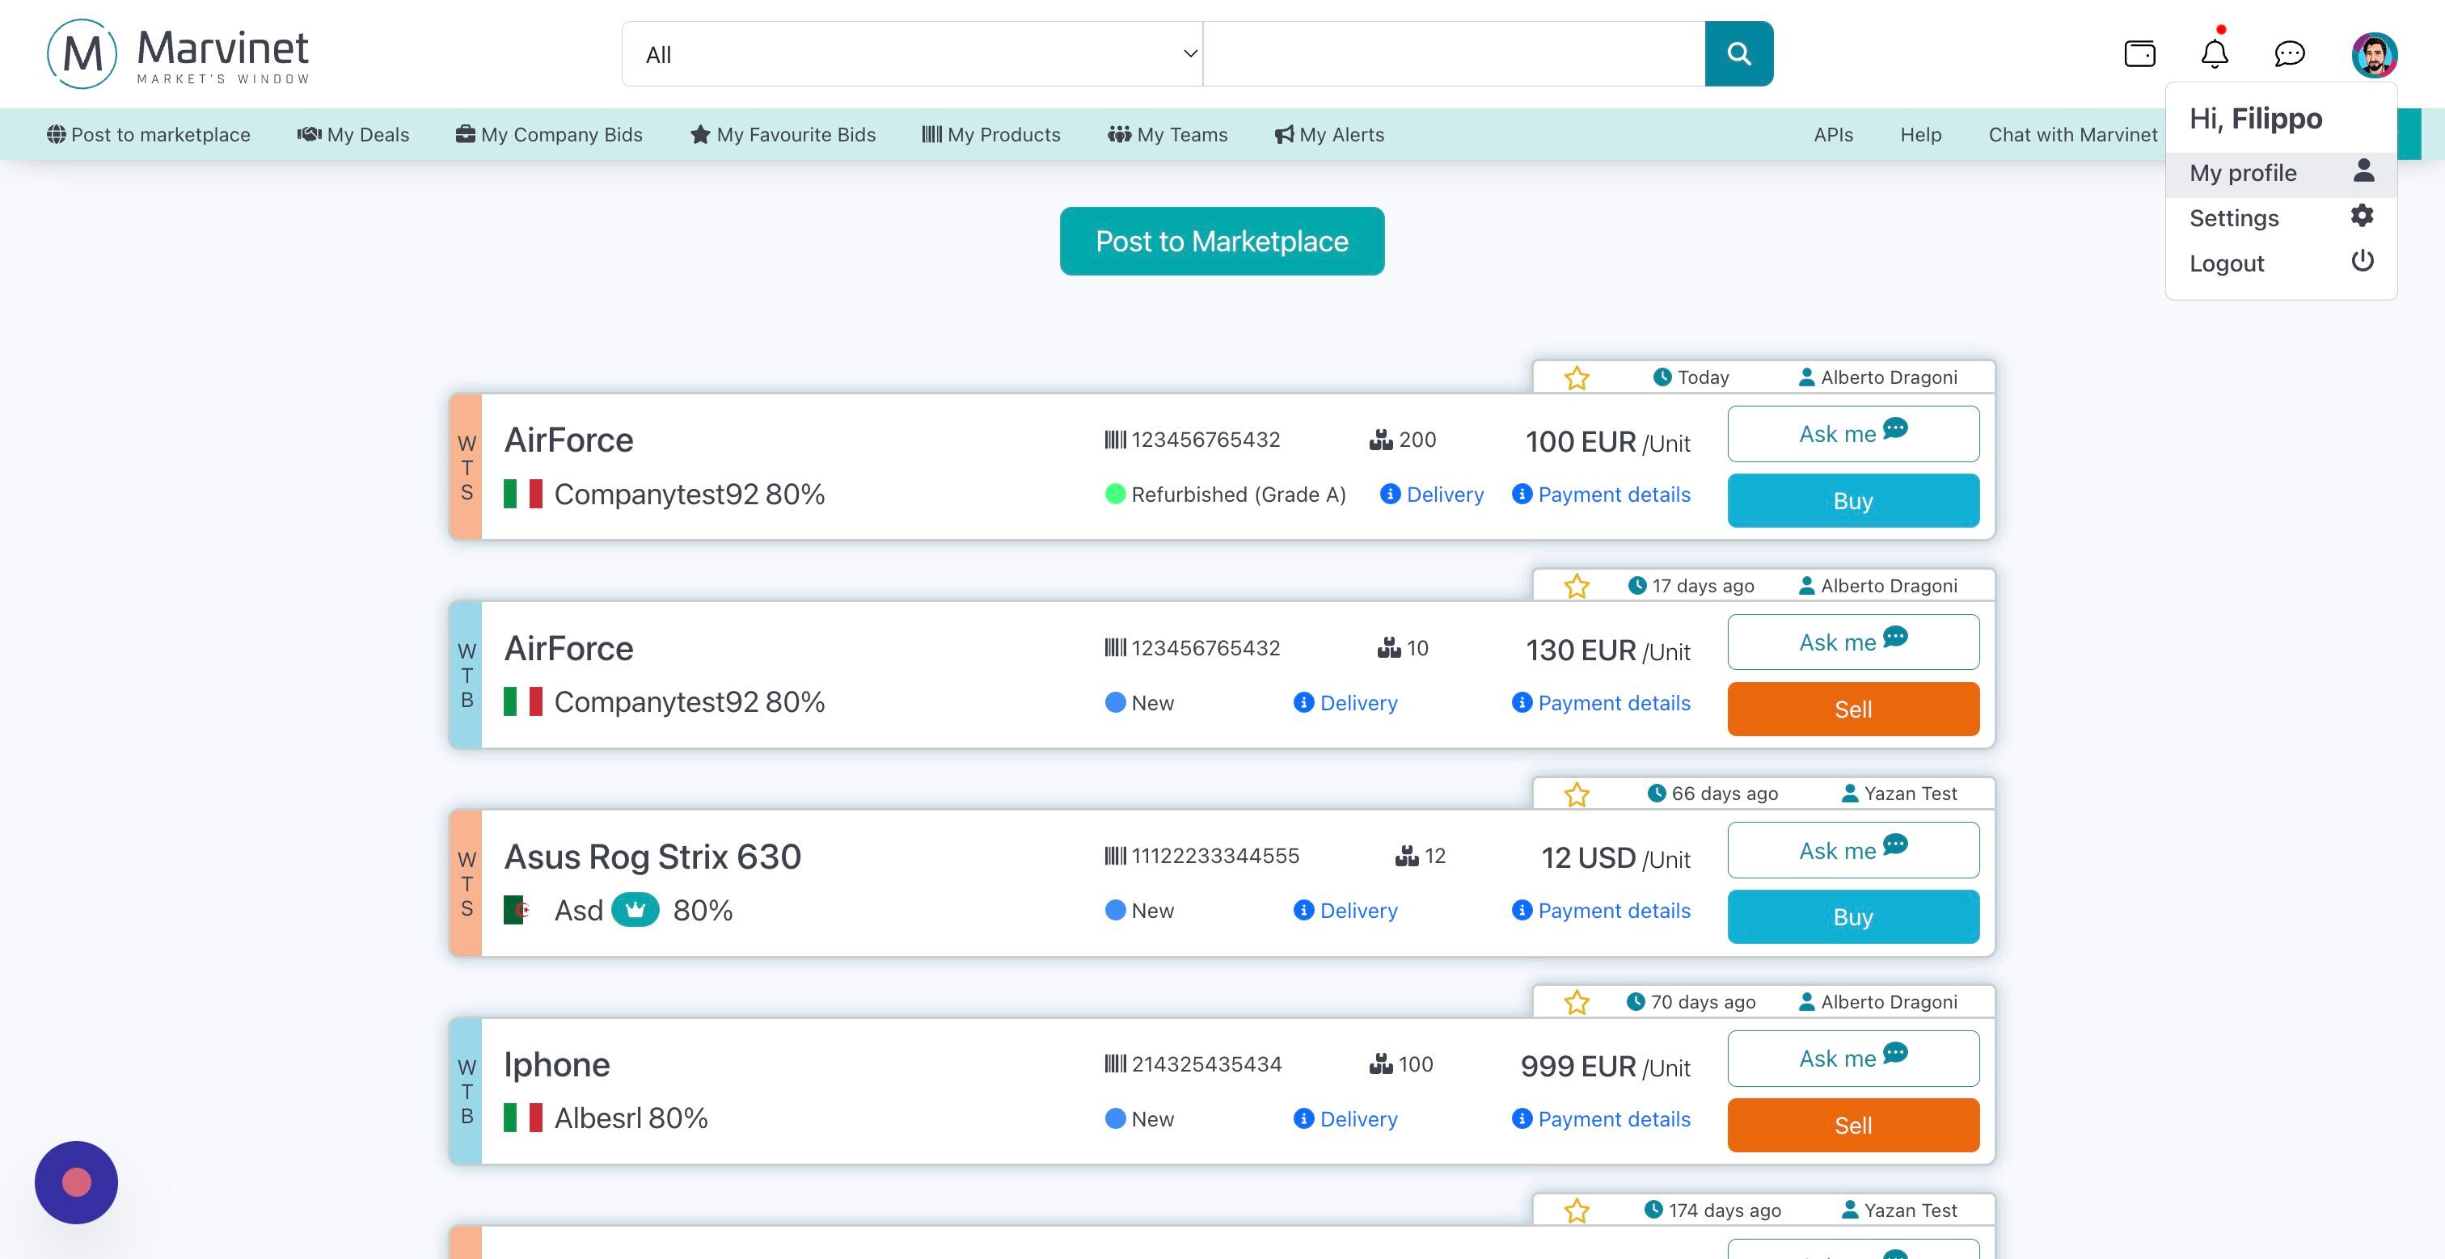Favourite the AirForce bid posted Today
The image size is (2445, 1259).
click(1577, 377)
